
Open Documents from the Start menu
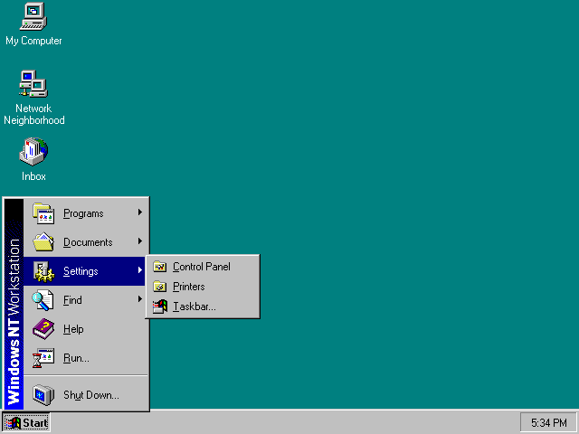coord(86,242)
